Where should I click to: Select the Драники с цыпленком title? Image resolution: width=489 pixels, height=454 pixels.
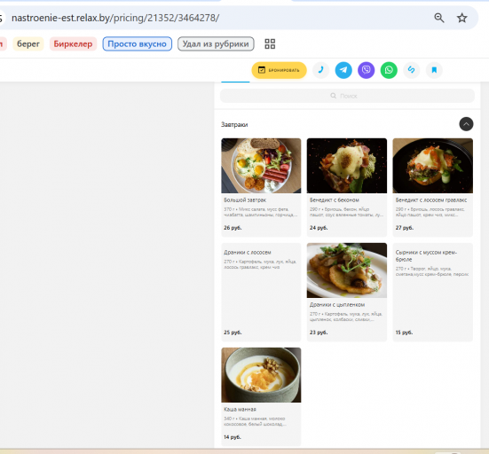[337, 305]
